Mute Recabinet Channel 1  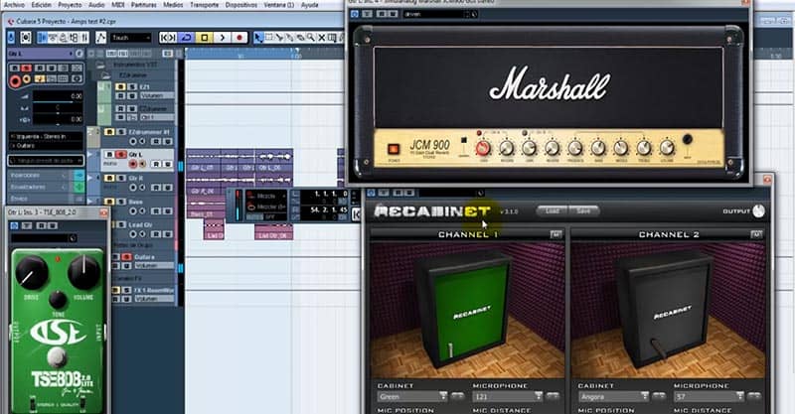[x=556, y=234]
